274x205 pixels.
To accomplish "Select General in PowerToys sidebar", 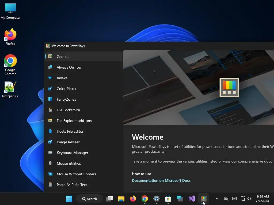I will point(83,57).
